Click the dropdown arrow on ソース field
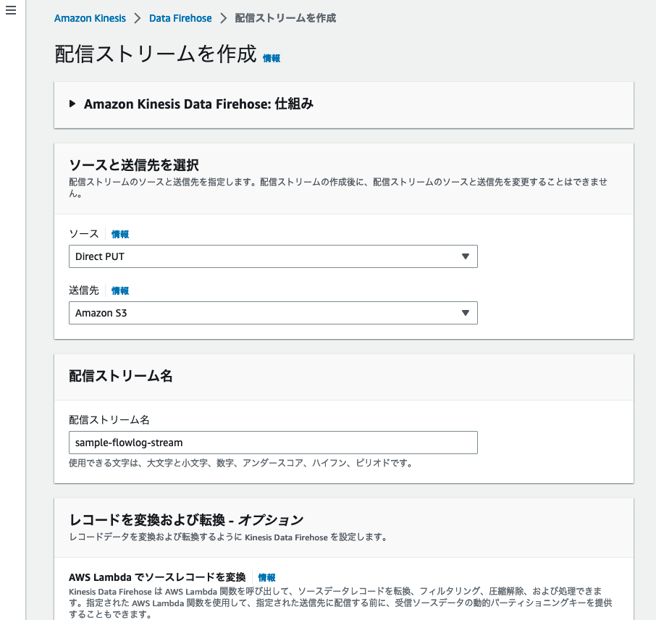This screenshot has width=656, height=620. (466, 256)
